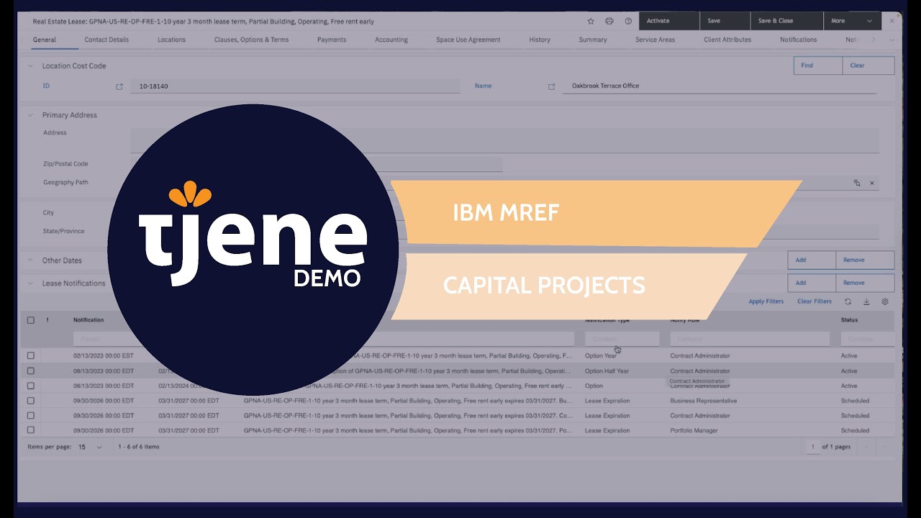Viewport: 921px width, 518px height.
Task: Click the Notify Role filter box
Action: click(x=750, y=339)
